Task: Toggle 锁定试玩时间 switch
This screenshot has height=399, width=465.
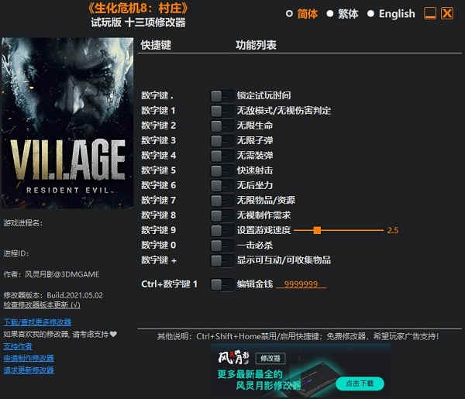Action: pos(222,95)
